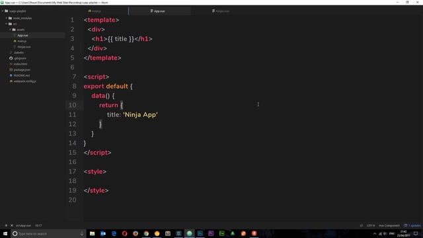Screen dimensions: 423x238
Task: Click the package.json braces icon
Action: point(11,69)
